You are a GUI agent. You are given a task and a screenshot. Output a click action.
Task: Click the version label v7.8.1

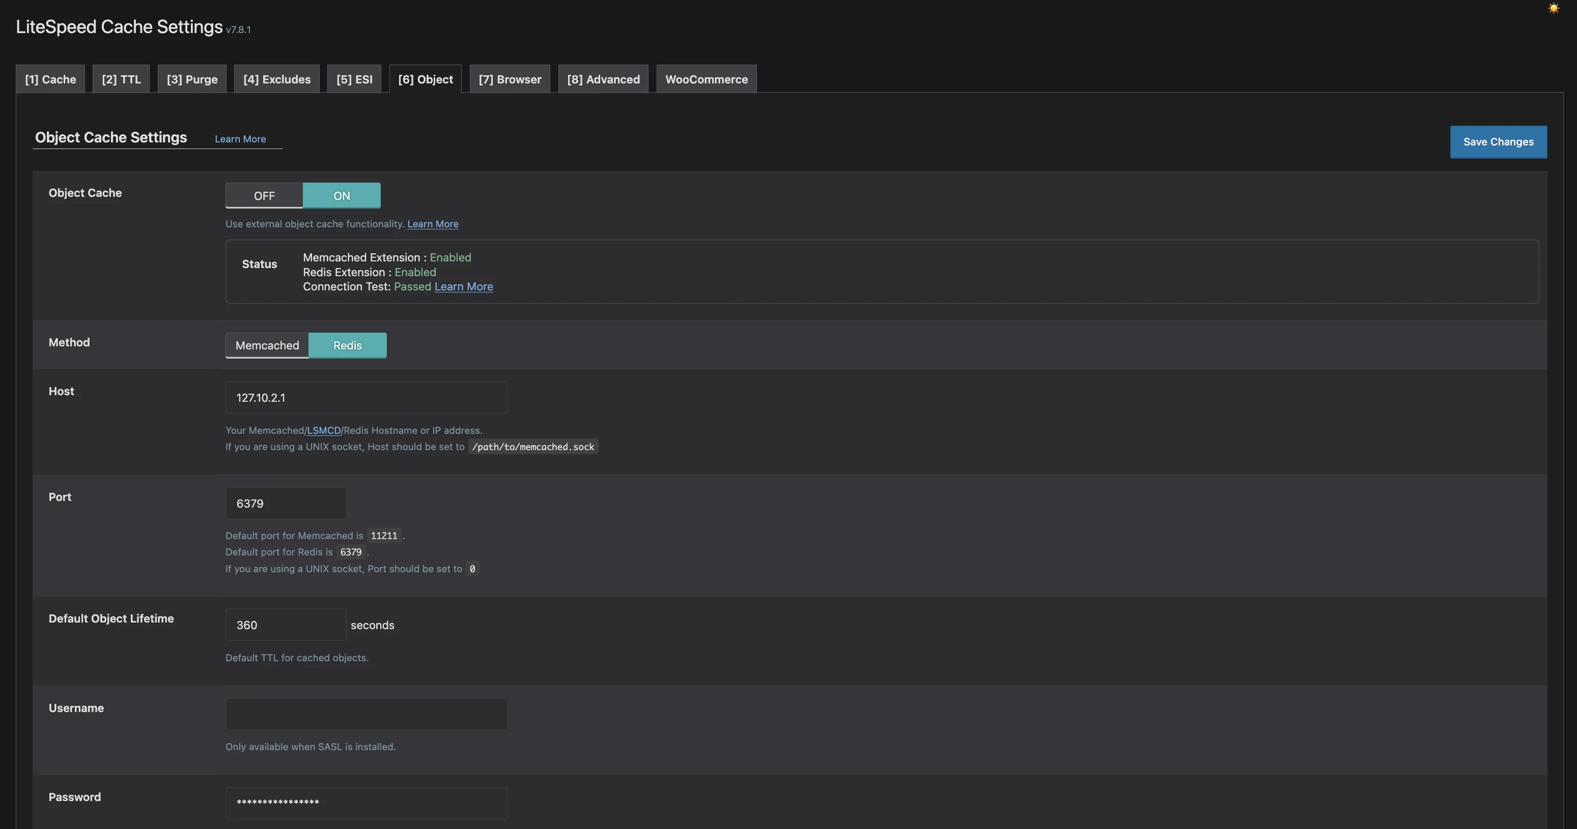(238, 29)
